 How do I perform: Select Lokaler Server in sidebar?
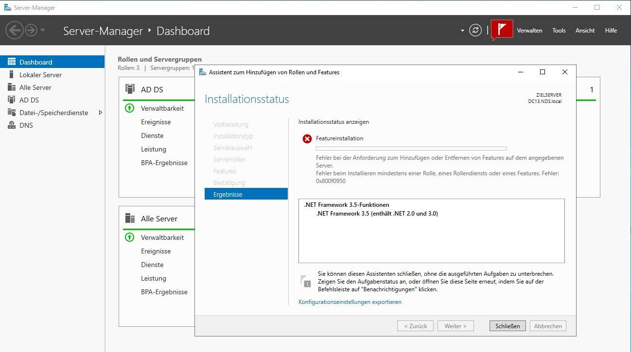[40, 75]
